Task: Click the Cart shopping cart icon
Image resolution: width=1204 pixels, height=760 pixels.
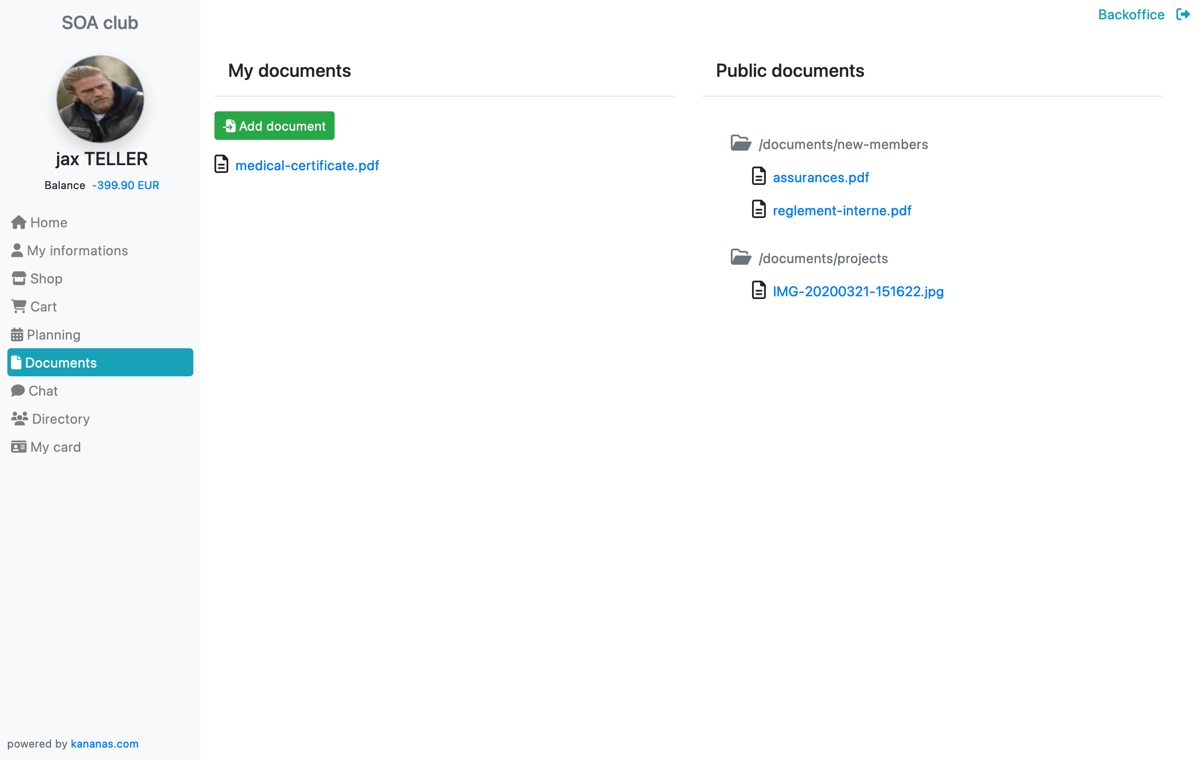Action: (x=18, y=306)
